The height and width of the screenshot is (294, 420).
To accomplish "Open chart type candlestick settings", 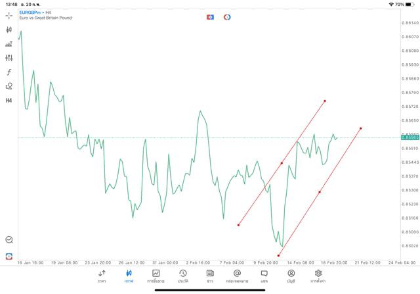I will pos(9,30).
